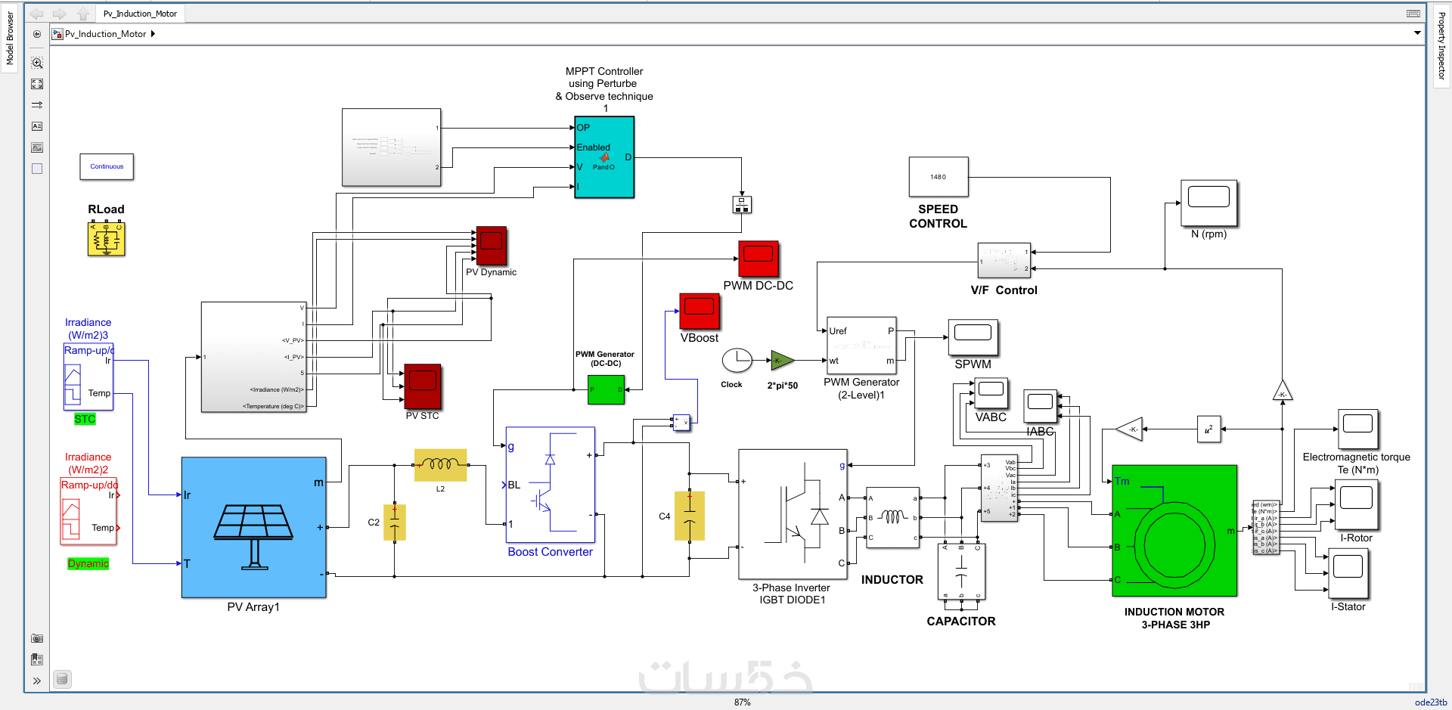Select the Clock block
The height and width of the screenshot is (710, 1452).
tap(737, 361)
